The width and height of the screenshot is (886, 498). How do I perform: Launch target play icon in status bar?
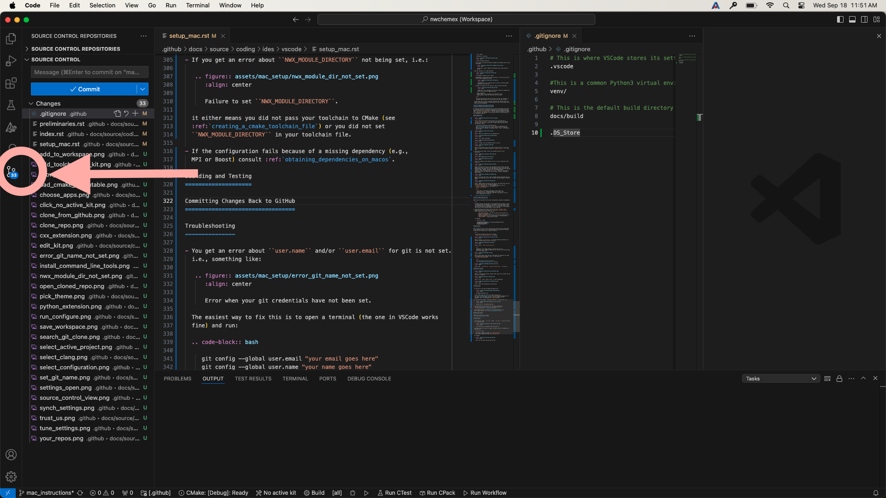tap(366, 493)
